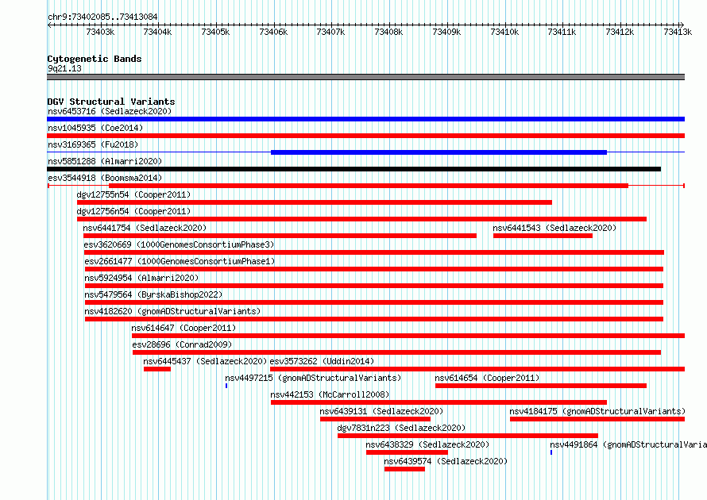Open variant label nsv3169365 (Fu2018)
The image size is (707, 500).
pyautogui.click(x=93, y=144)
